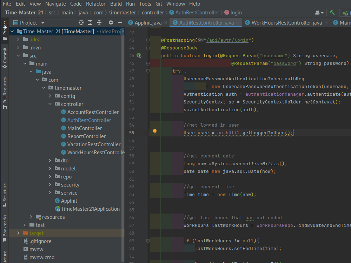Expand the security package
The image size is (351, 263).
(50, 185)
